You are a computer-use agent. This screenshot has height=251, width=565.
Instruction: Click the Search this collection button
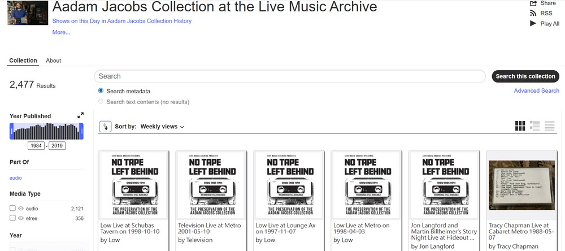click(525, 76)
